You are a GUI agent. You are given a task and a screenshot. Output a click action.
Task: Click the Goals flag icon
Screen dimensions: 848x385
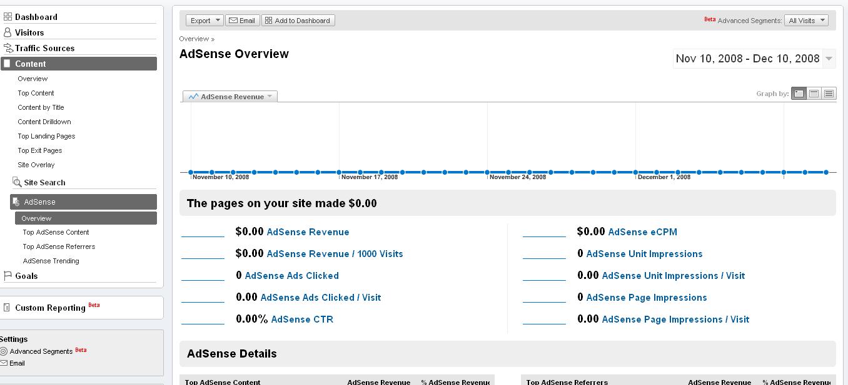click(8, 275)
